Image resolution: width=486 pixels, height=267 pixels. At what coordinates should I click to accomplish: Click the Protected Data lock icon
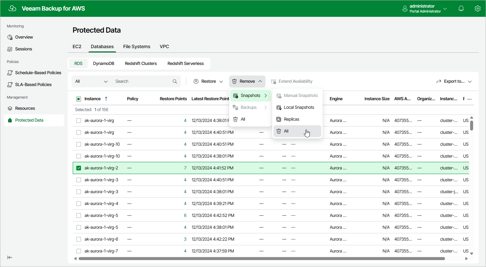pos(10,120)
